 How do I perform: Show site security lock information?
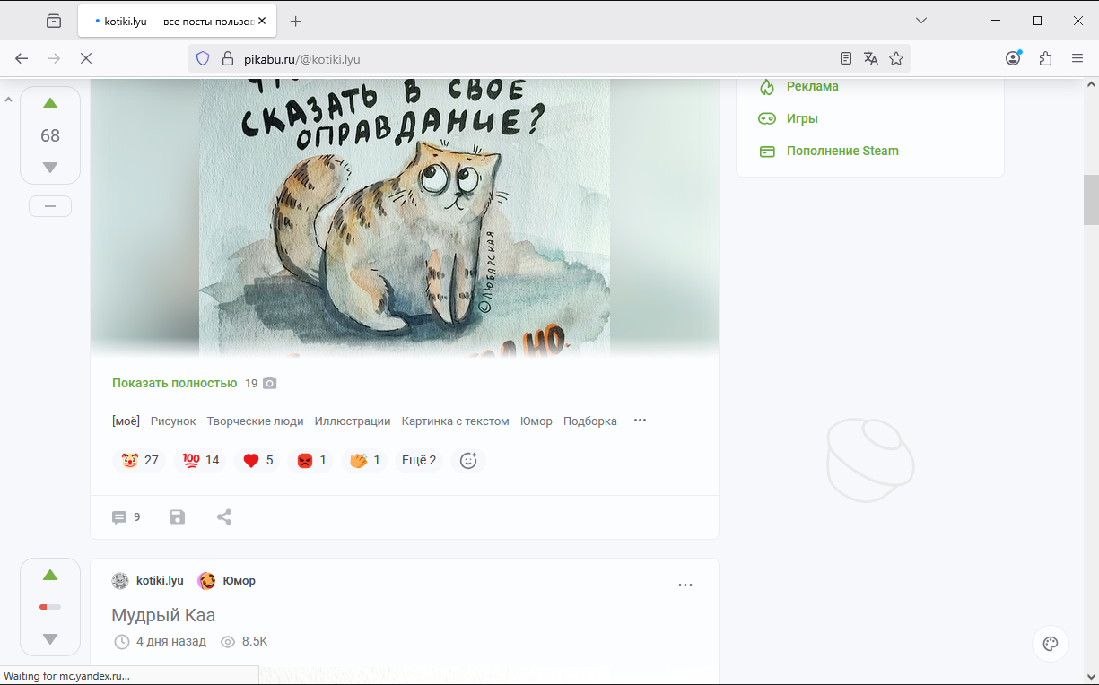pos(227,59)
